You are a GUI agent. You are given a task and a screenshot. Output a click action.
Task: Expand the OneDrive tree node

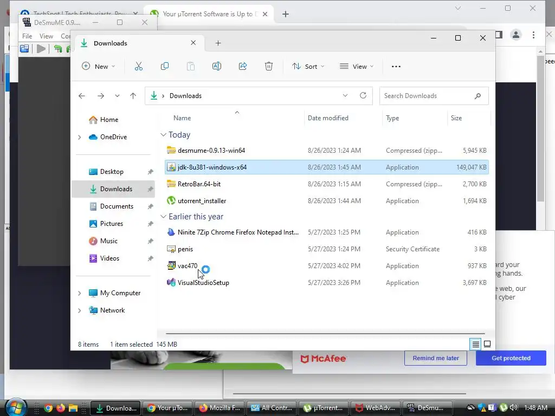coord(79,137)
